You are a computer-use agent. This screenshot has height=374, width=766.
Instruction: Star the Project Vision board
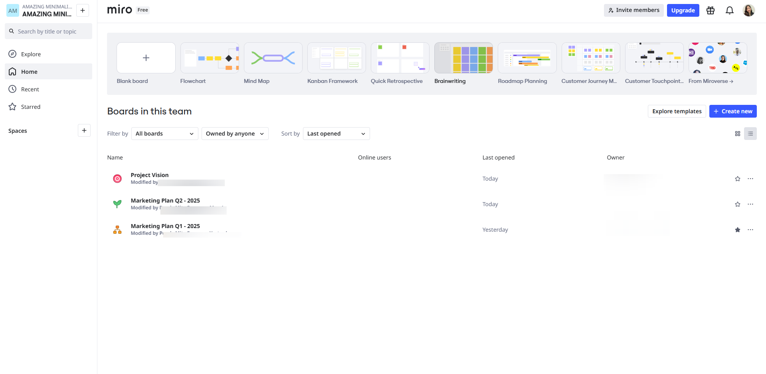pyautogui.click(x=737, y=179)
